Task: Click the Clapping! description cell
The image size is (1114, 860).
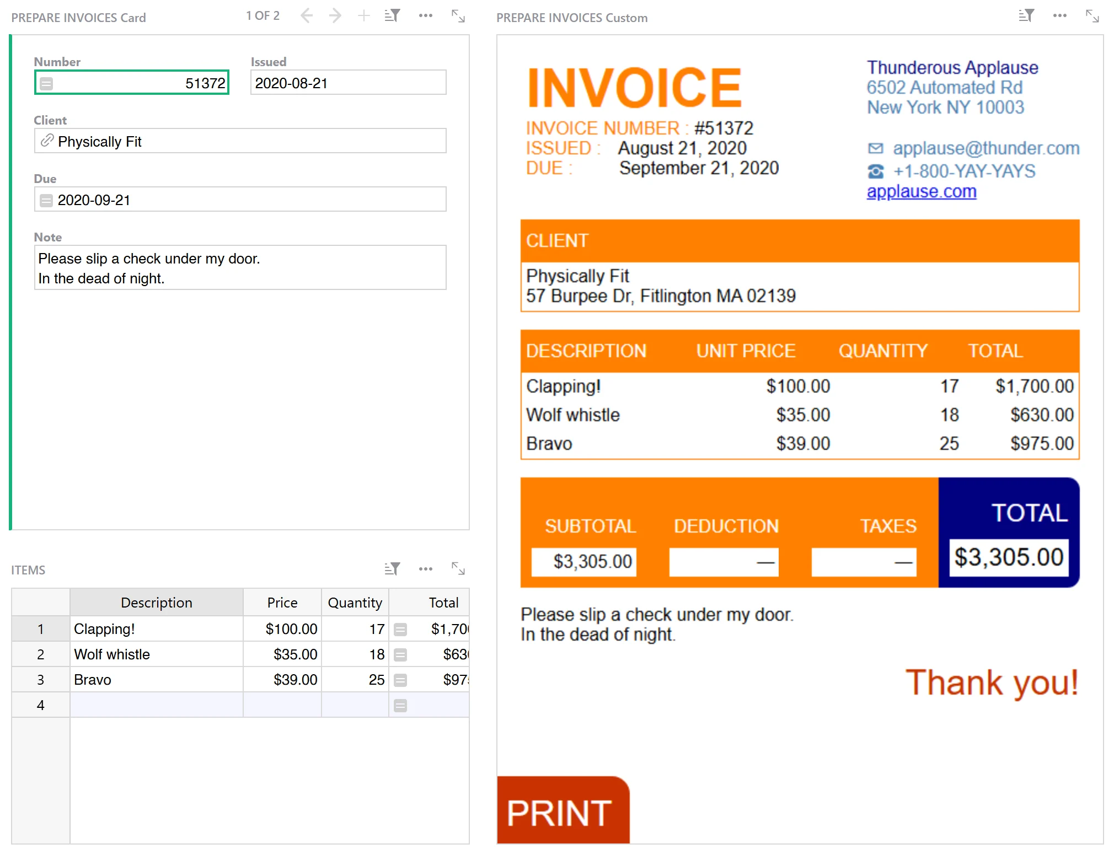Action: point(157,629)
